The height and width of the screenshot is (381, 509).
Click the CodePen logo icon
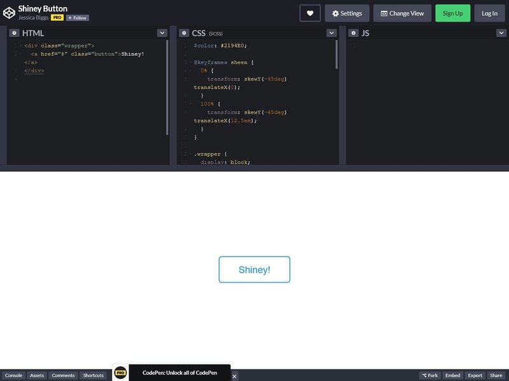[9, 13]
